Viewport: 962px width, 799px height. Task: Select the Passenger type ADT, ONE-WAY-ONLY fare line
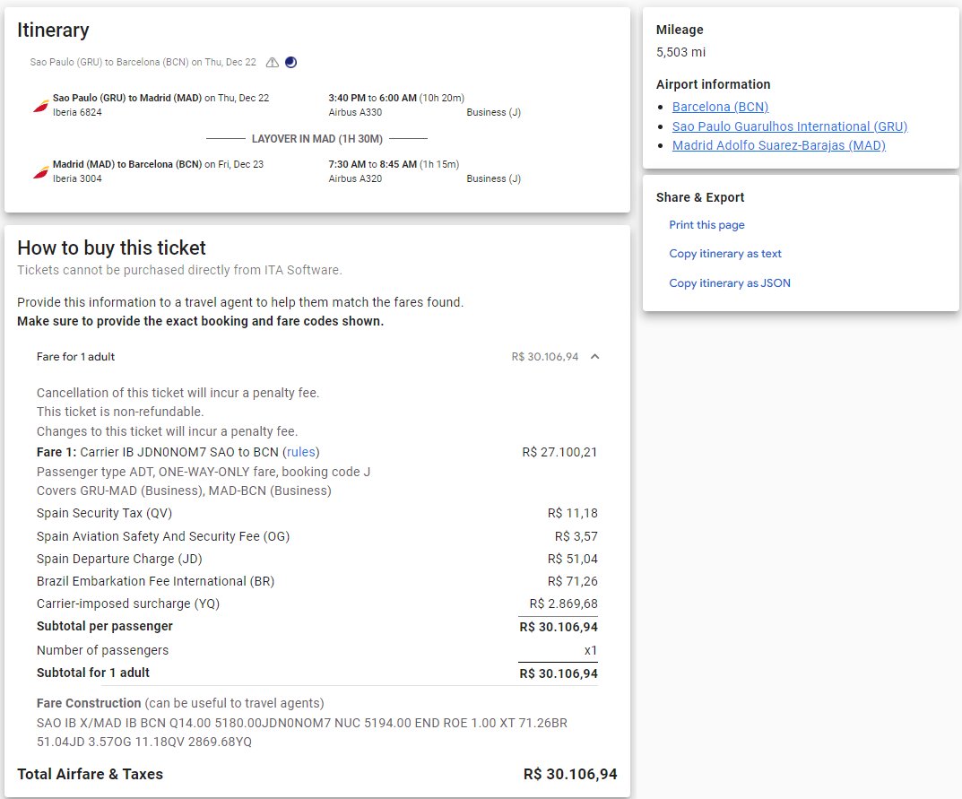(x=204, y=472)
